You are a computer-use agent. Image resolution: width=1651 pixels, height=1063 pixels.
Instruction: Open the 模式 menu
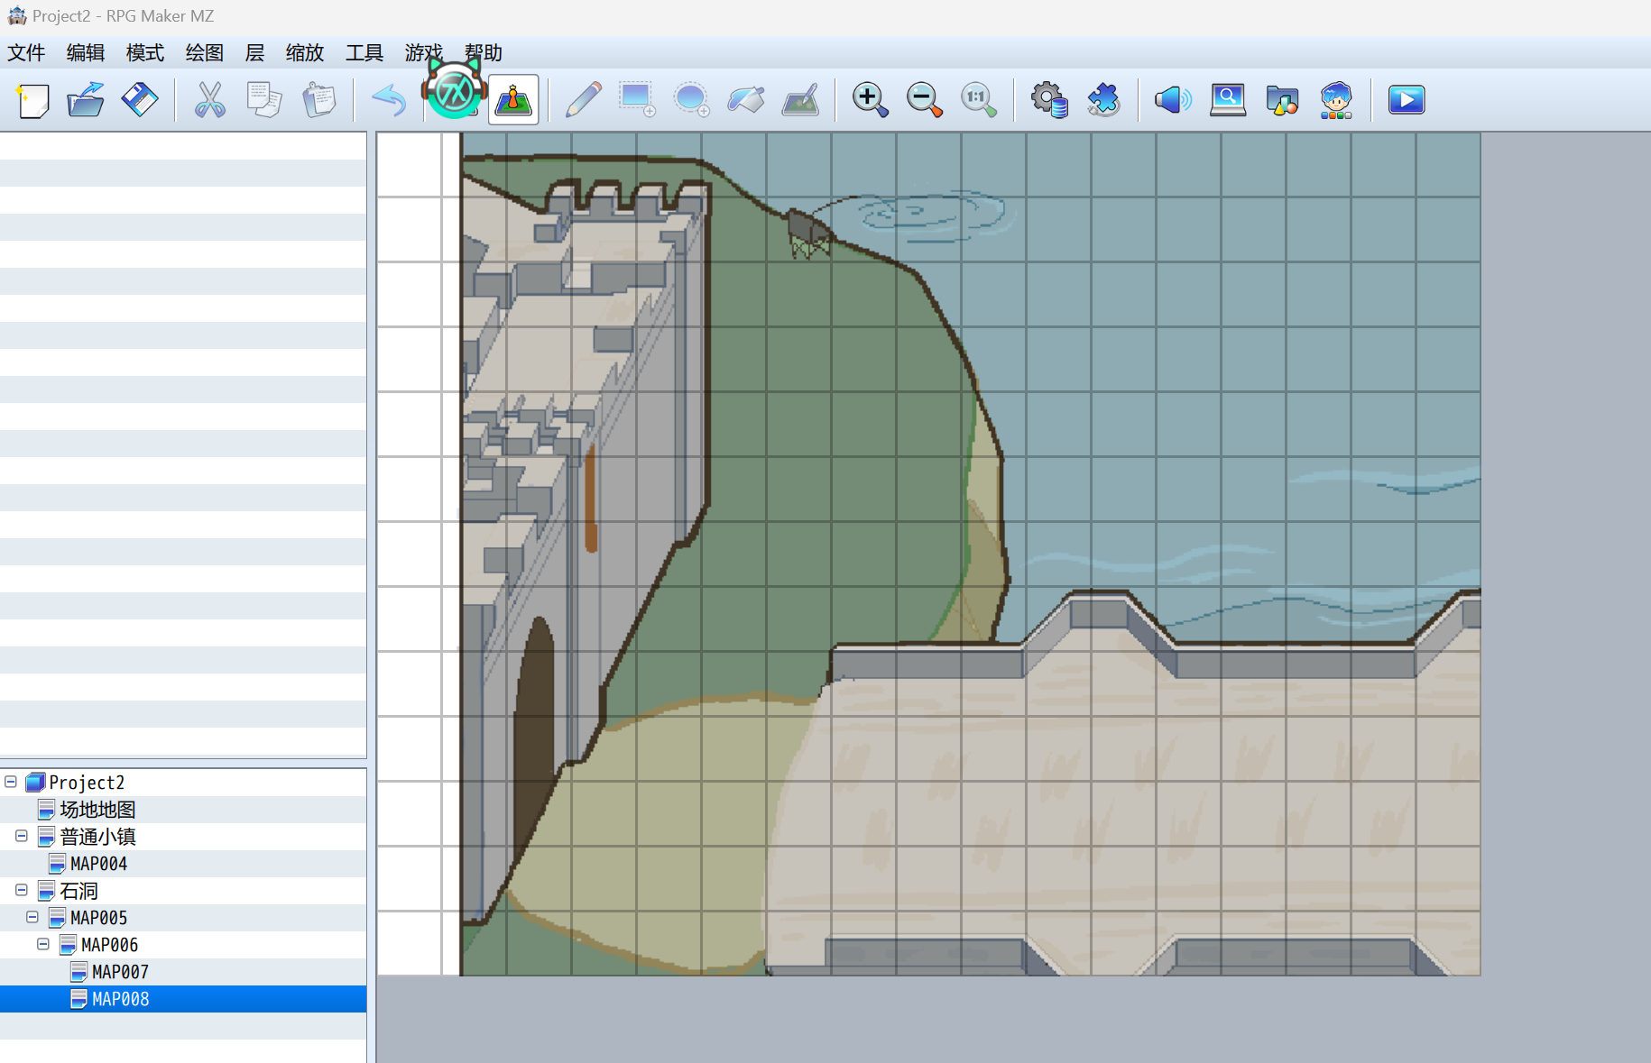click(145, 52)
